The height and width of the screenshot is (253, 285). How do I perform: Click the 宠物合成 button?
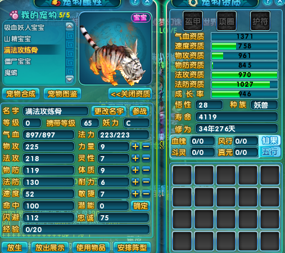coord(21,94)
